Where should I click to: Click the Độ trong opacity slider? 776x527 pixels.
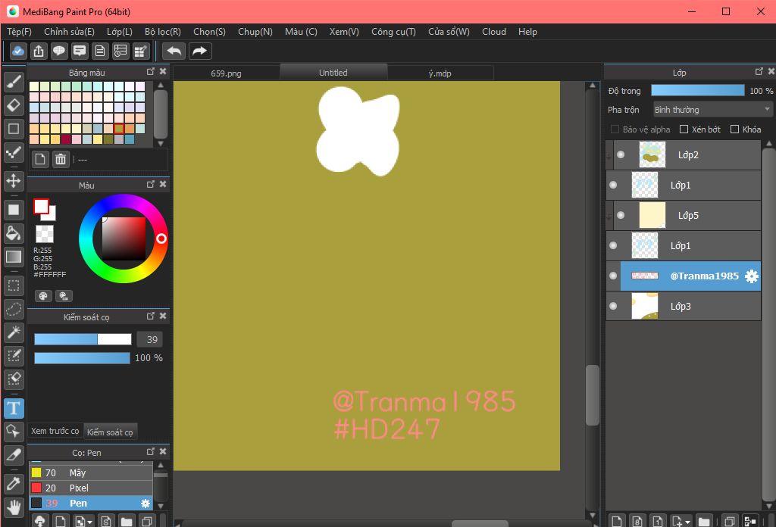697,90
